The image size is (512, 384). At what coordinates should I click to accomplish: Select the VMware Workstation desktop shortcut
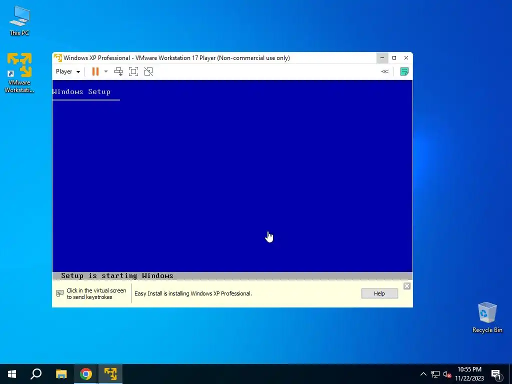pyautogui.click(x=19, y=73)
